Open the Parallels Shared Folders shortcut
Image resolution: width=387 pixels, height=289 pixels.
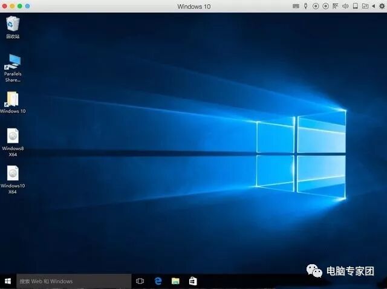tap(13, 68)
